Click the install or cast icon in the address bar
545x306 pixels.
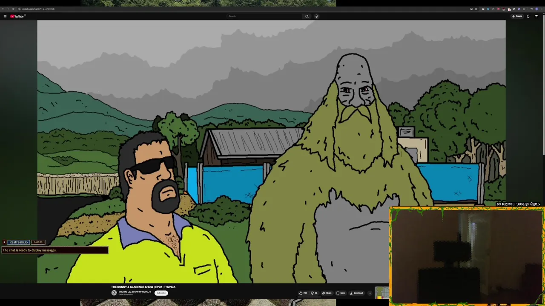click(471, 9)
